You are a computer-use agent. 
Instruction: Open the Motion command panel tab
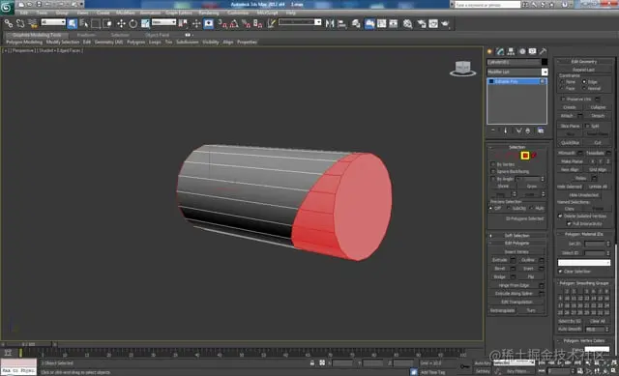coord(522,51)
